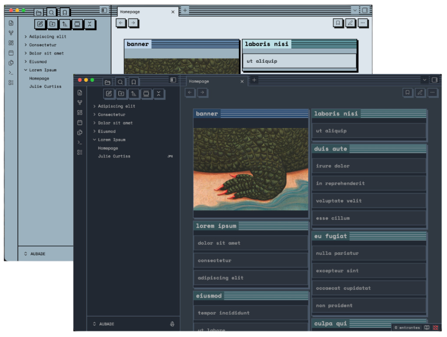Click red sync status icon

pyautogui.click(x=435, y=328)
